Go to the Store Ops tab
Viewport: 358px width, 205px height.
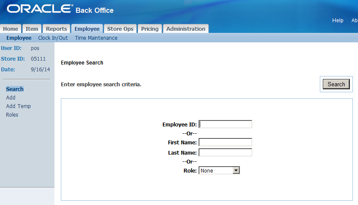pyautogui.click(x=120, y=29)
